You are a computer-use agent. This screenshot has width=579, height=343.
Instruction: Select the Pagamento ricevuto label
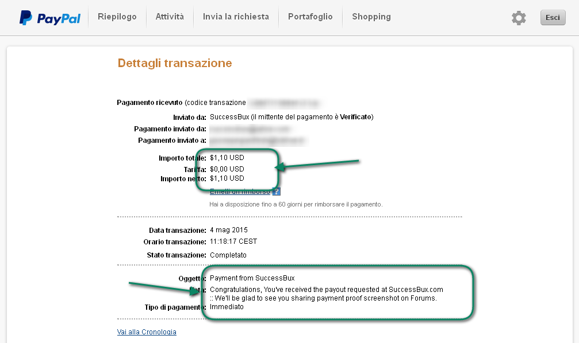pyautogui.click(x=149, y=103)
